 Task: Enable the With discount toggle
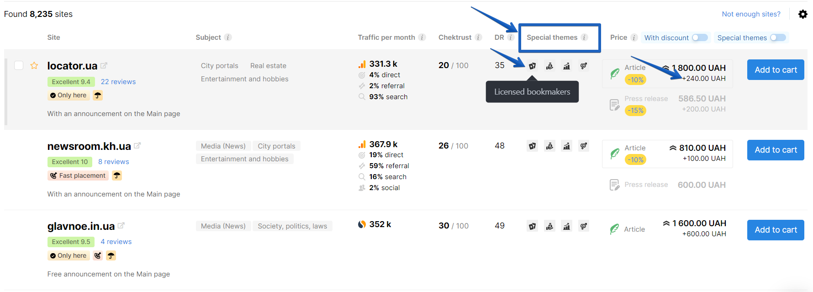click(700, 37)
